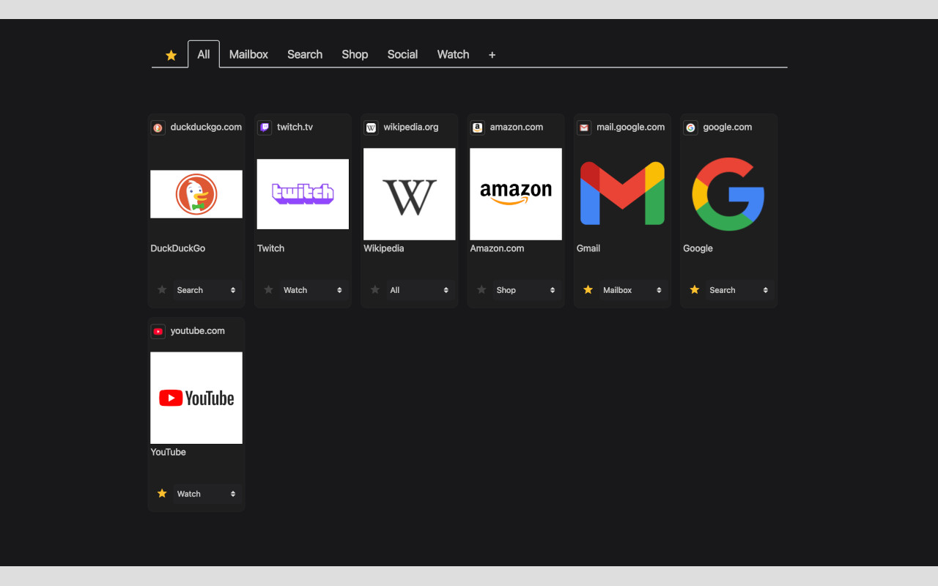
Task: Open DuckDuckGo's Search category dropdown
Action: (207, 290)
